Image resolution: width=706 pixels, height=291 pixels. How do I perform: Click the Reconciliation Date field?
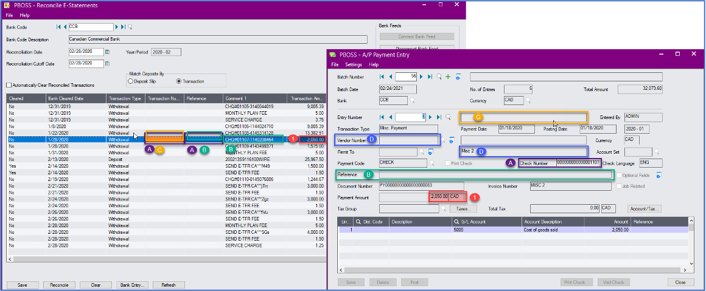(86, 52)
